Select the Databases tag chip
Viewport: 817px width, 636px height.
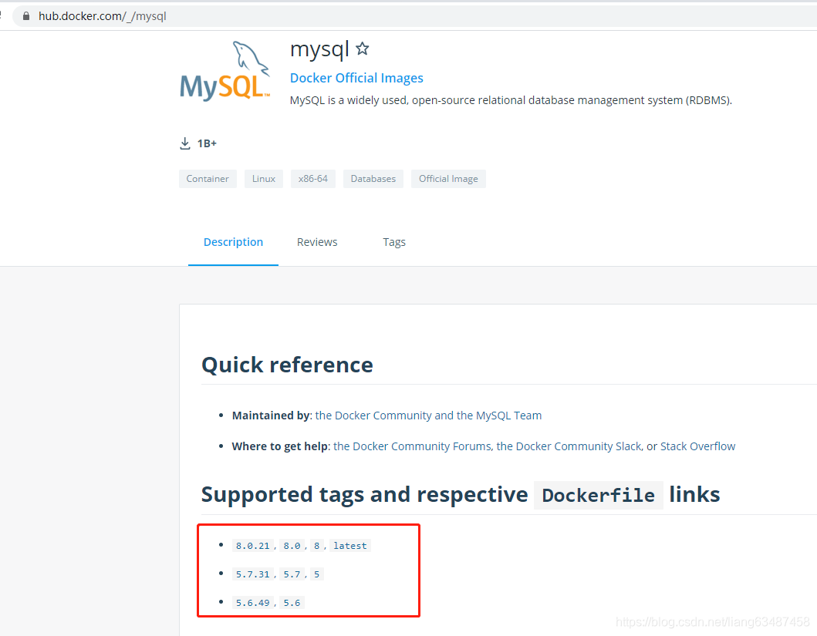[x=373, y=179]
